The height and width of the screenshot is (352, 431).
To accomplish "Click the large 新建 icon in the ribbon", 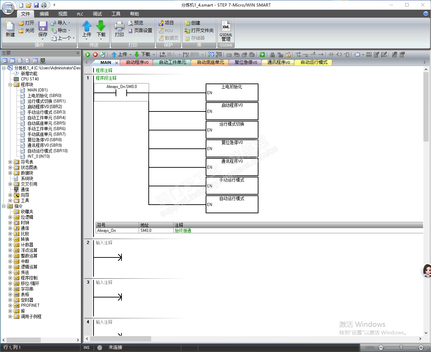I will click(x=10, y=26).
